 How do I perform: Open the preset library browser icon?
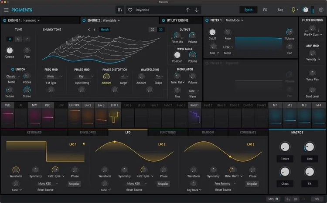(120, 10)
